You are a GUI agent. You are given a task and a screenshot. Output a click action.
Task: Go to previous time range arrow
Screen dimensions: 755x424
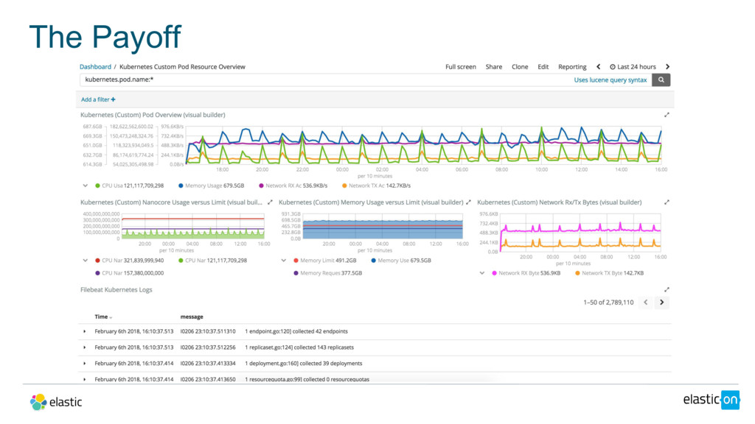click(x=599, y=67)
